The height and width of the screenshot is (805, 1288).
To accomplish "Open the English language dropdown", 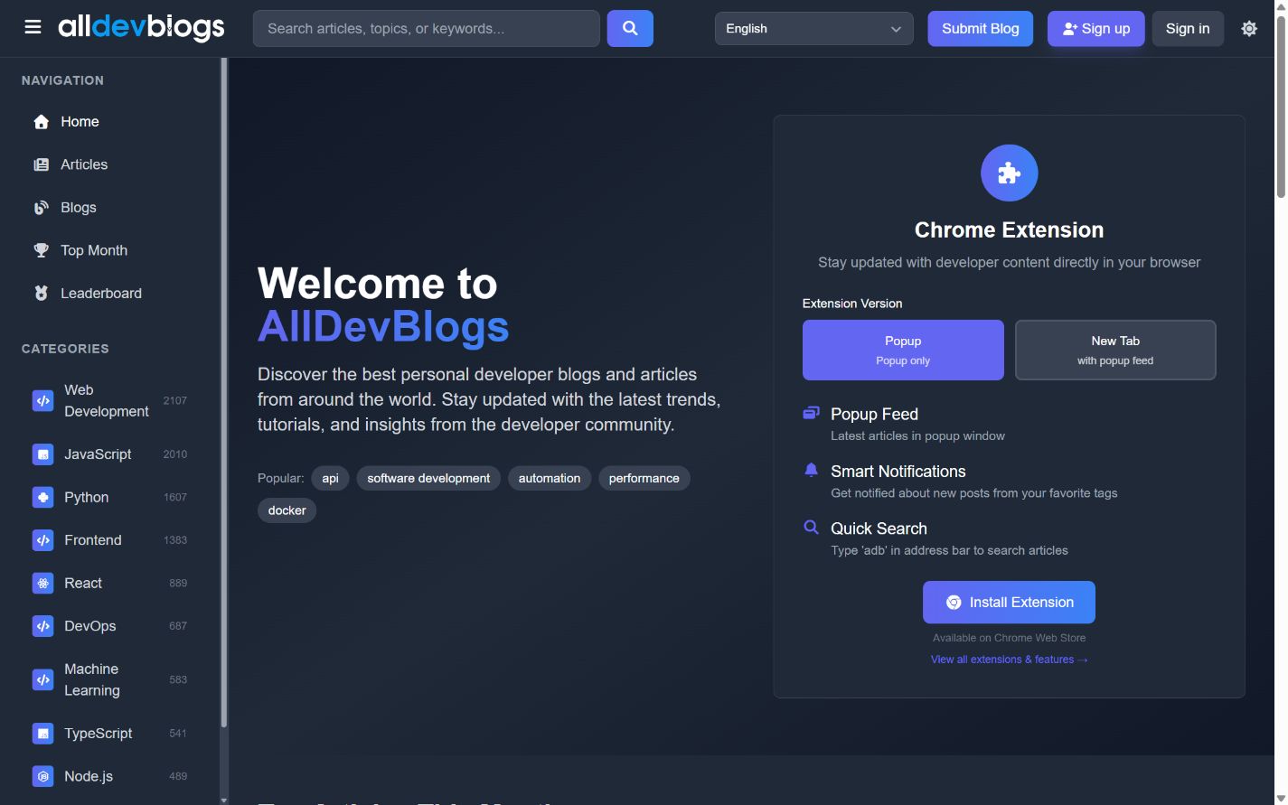I will point(813,29).
